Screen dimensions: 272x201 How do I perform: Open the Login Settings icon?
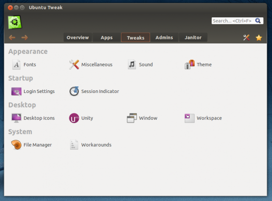tap(16, 91)
